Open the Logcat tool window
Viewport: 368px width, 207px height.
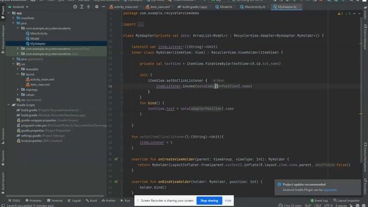pos(74,201)
